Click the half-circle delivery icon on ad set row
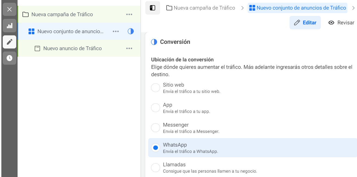 [130, 32]
